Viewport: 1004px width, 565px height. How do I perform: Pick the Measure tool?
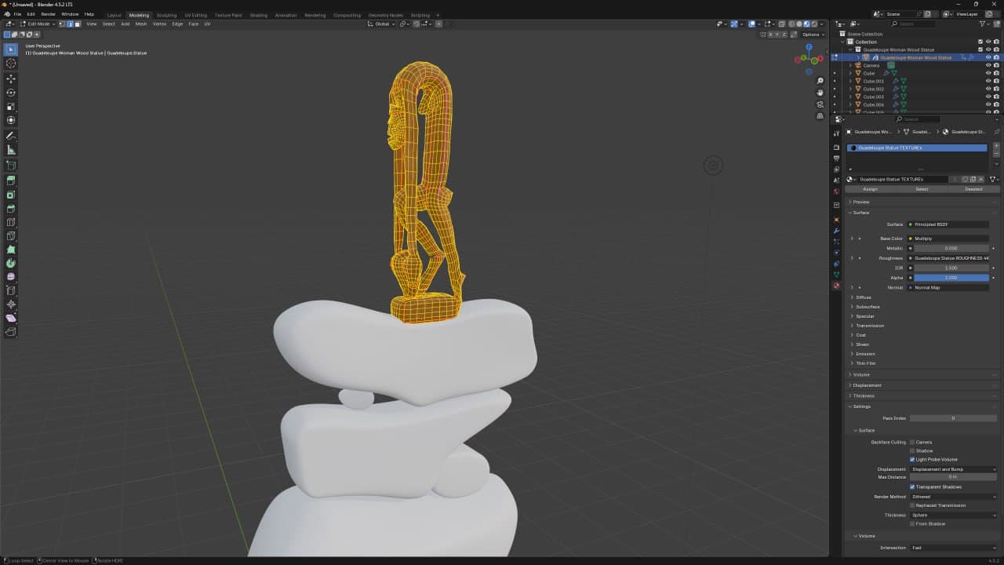11,150
